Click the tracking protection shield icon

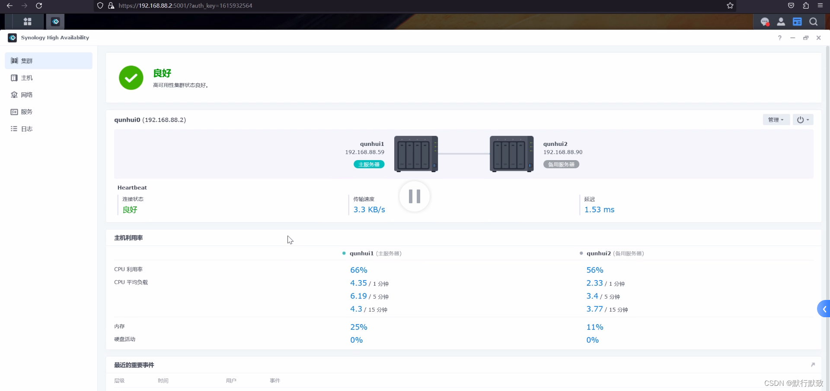(x=100, y=6)
